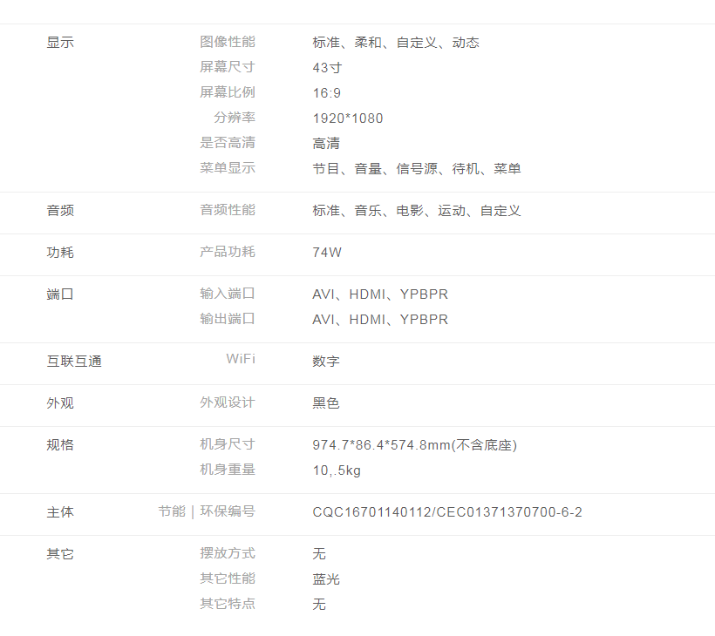Click the 1920*1080 resolution value
The height and width of the screenshot is (636, 715).
click(347, 118)
